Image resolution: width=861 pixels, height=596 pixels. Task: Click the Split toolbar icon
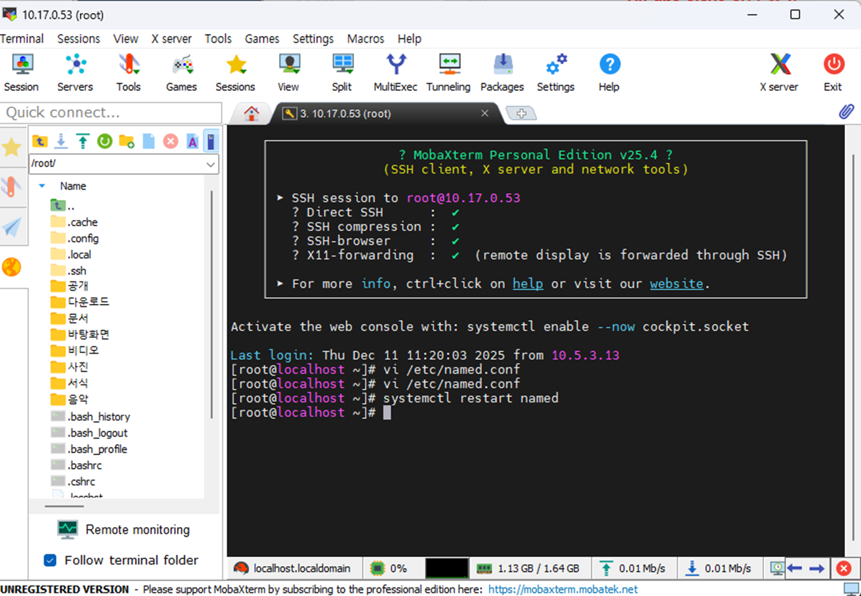342,73
